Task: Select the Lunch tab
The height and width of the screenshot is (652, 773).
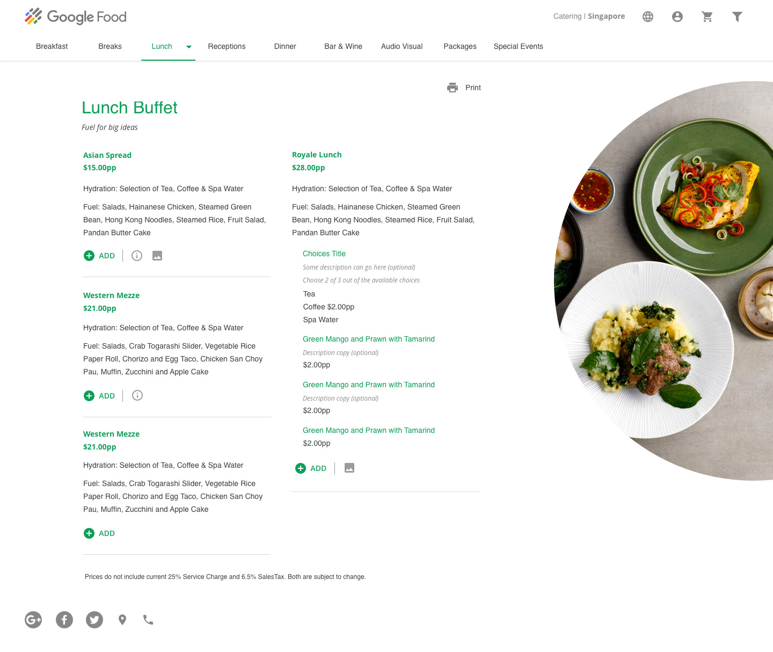Action: click(162, 46)
